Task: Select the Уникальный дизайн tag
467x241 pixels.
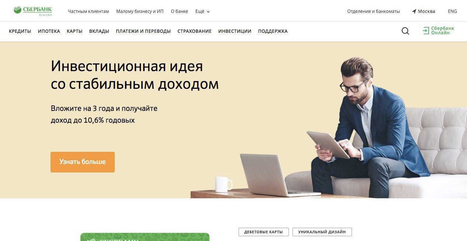Action: coord(322,232)
